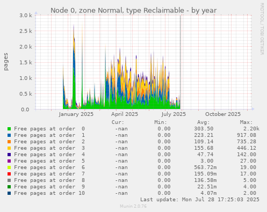
Task: Click the 'Last update' timestamp line
Action: tap(200, 200)
